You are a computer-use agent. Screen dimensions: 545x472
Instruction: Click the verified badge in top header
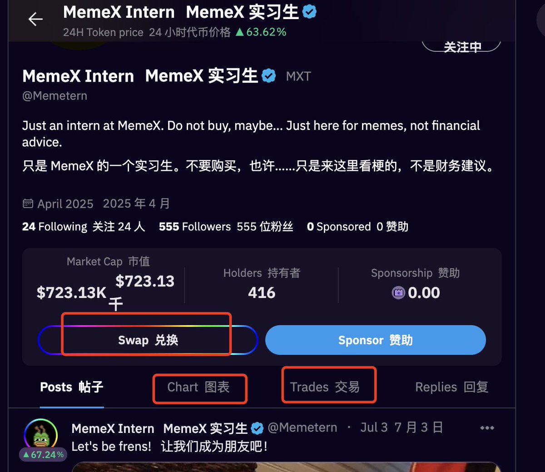coord(309,12)
